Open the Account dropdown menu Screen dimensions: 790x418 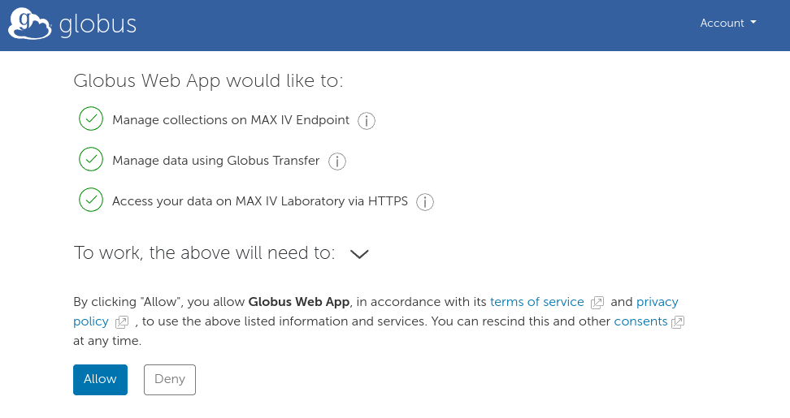[x=727, y=23]
